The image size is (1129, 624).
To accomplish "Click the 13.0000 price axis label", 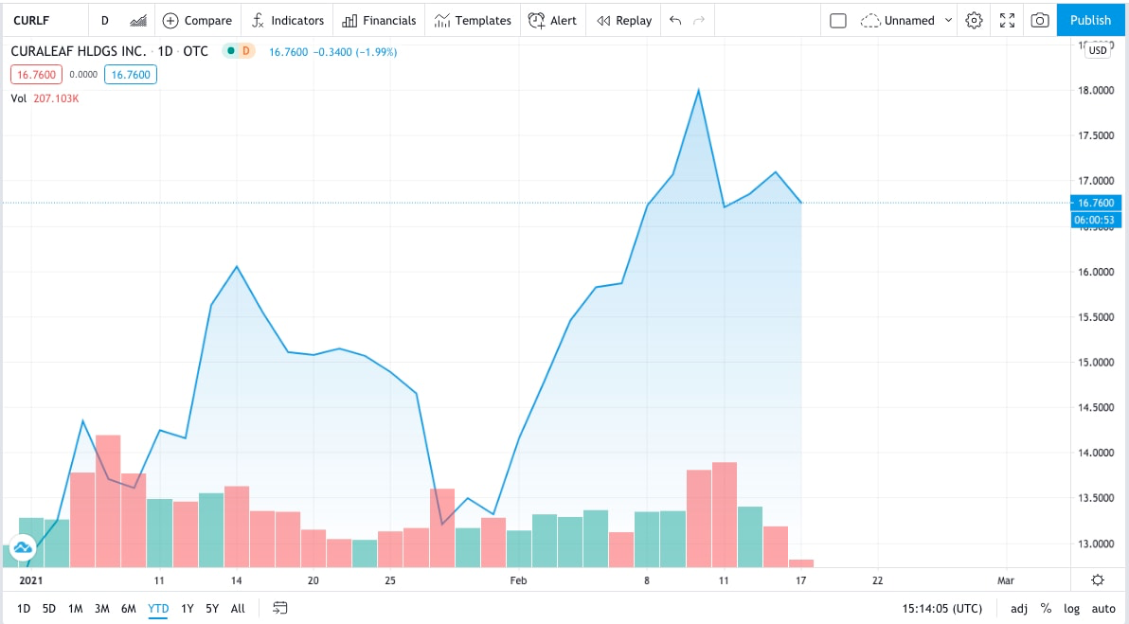I will 1096,544.
